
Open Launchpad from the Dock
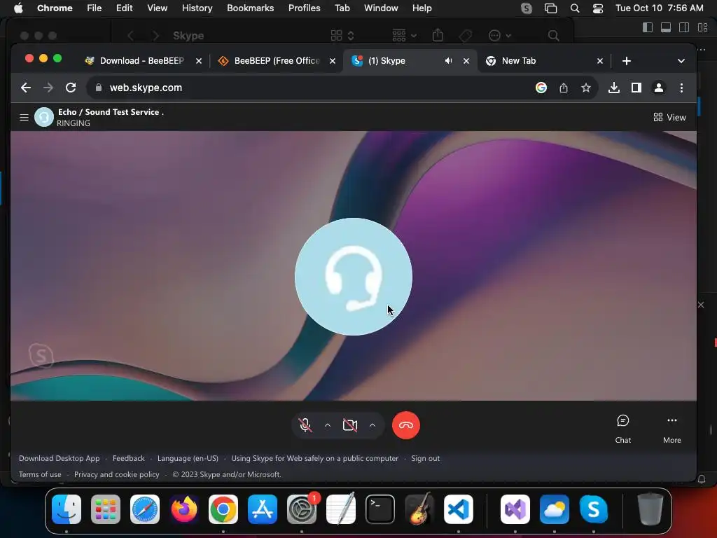point(106,509)
